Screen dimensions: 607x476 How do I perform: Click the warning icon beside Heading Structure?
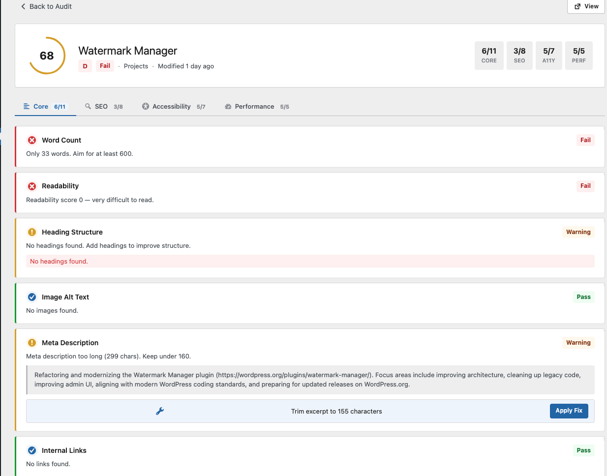click(32, 232)
